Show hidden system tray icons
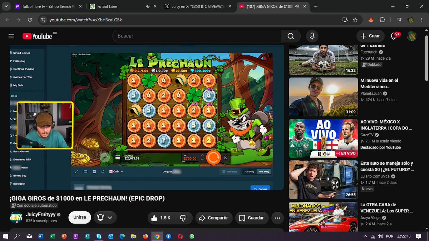The height and width of the screenshot is (241, 429). 365,236
